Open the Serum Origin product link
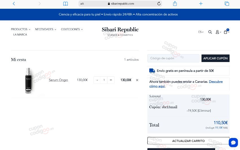The height and width of the screenshot is (150, 240). [58, 80]
